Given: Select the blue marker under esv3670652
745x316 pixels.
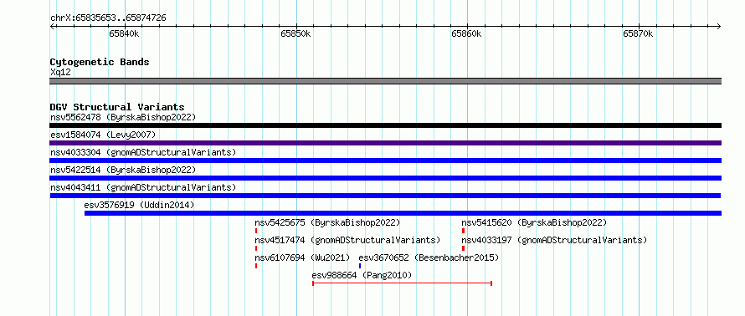Looking at the screenshot, I should click(x=360, y=266).
